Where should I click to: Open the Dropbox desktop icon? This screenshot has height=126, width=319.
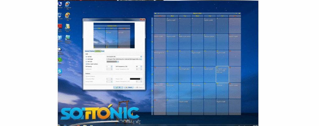[60, 39]
